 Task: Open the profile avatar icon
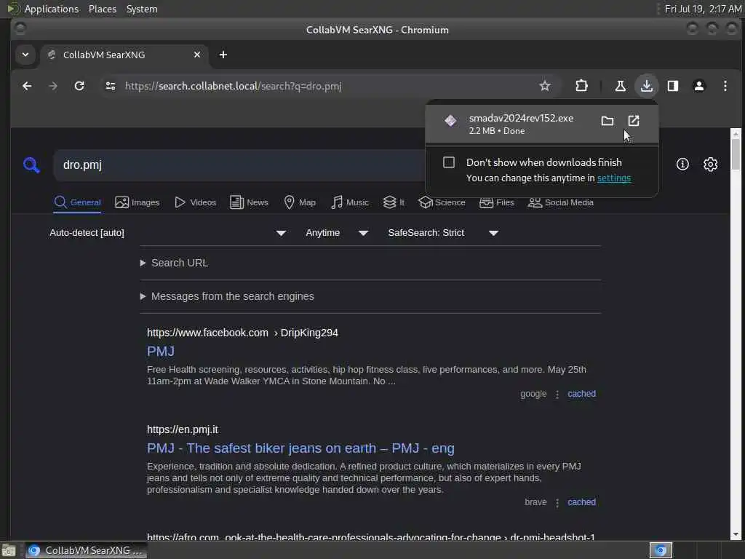tap(699, 86)
